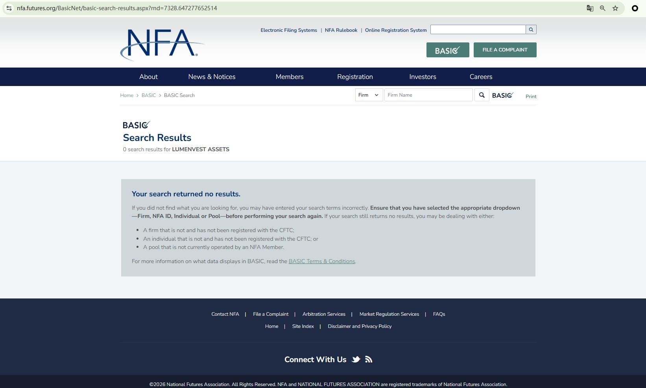Open the Careers menu
The image size is (646, 388).
481,77
